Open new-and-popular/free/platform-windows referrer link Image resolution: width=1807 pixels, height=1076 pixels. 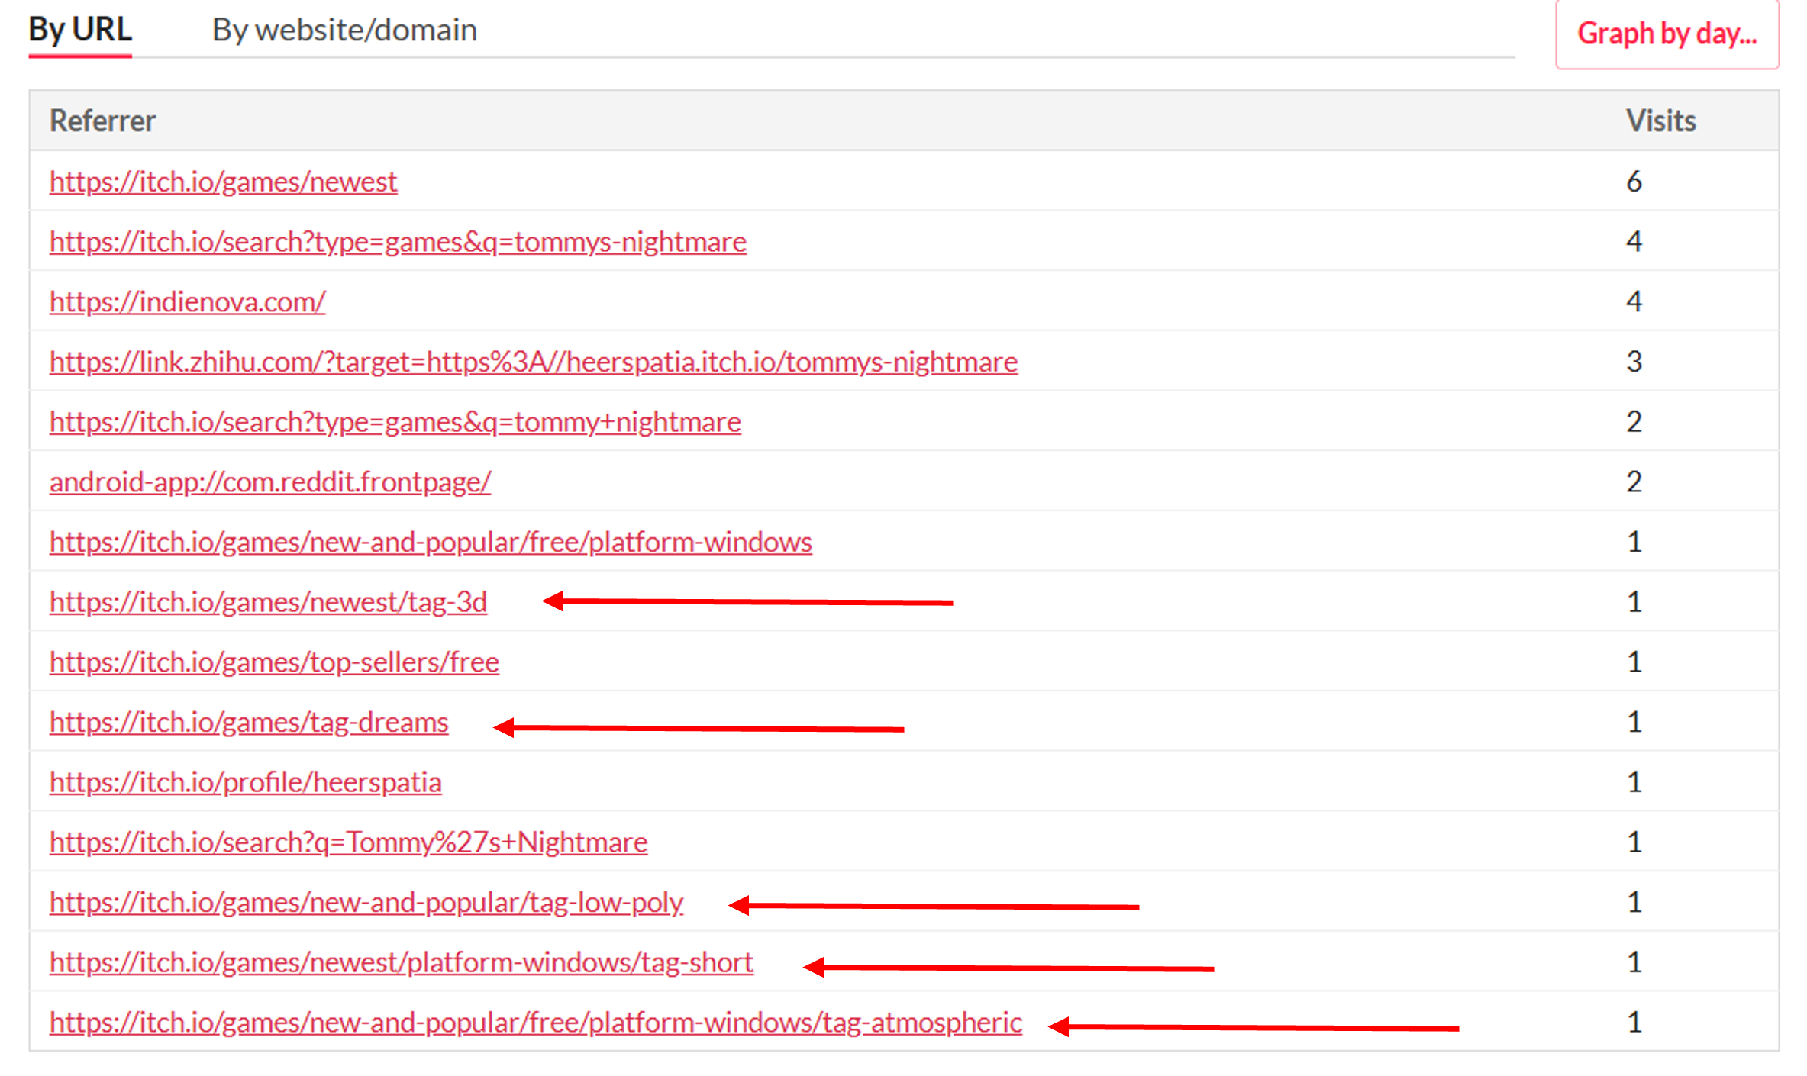point(431,542)
